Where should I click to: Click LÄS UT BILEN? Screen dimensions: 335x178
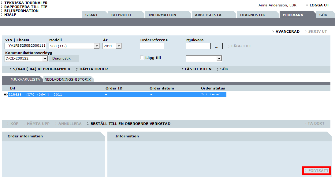tap(198, 69)
